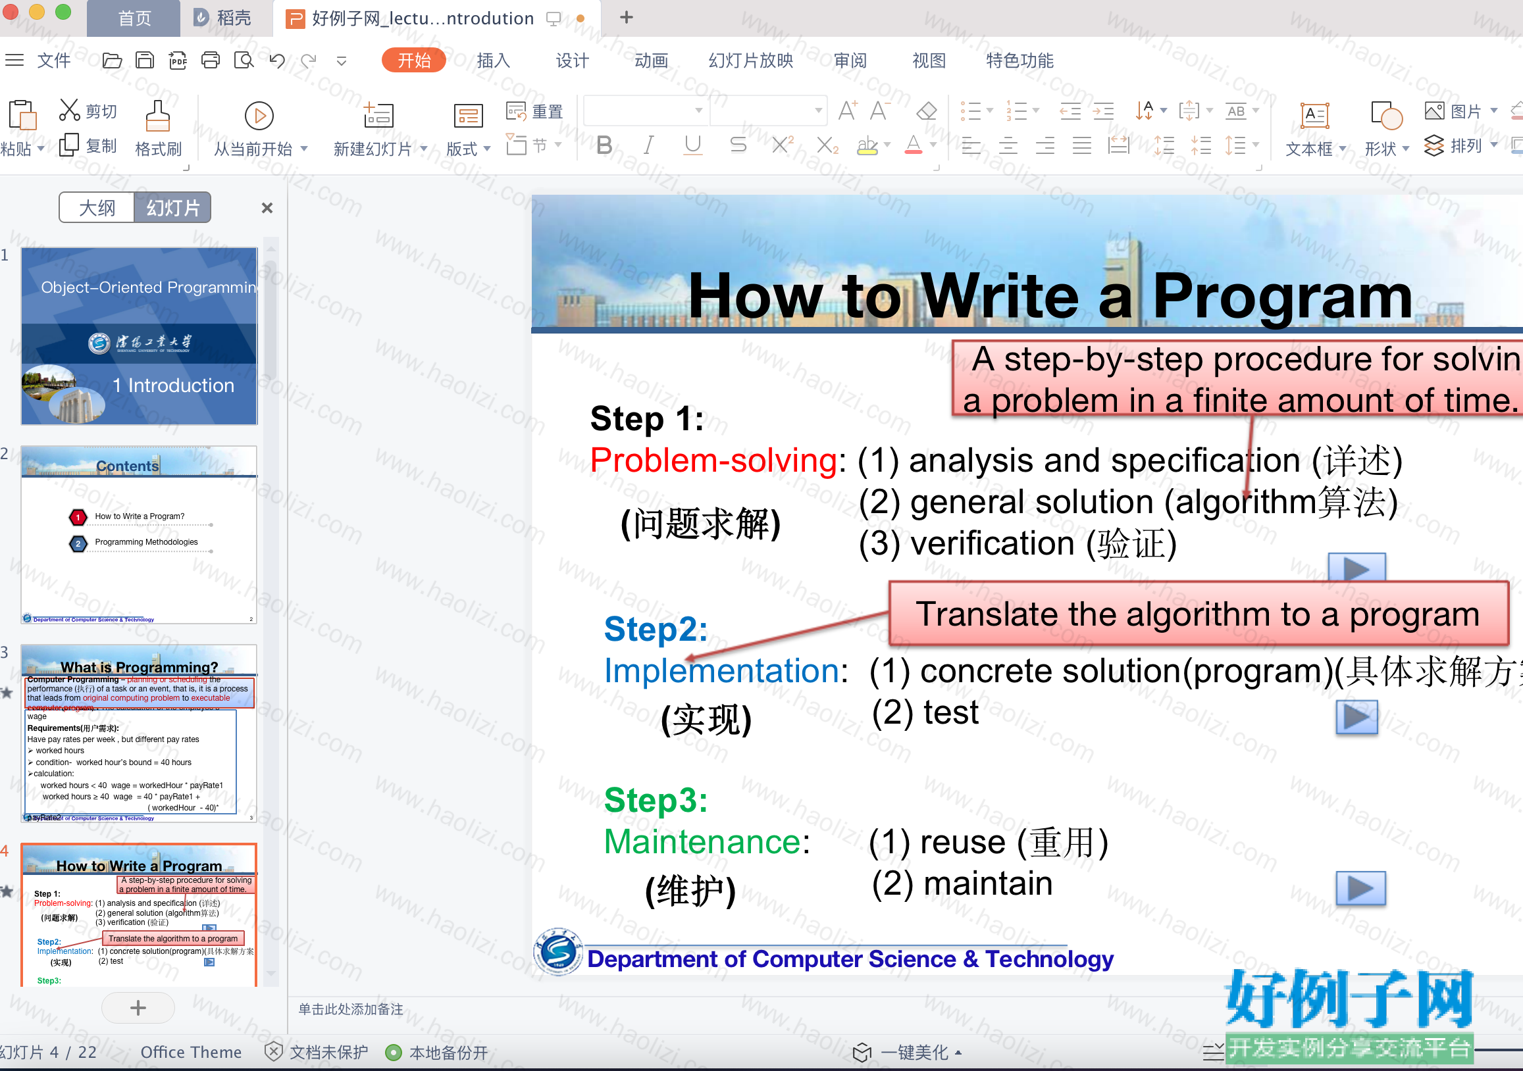Toggle Bold formatting
Viewport: 1523px width, 1071px height.
[x=604, y=145]
